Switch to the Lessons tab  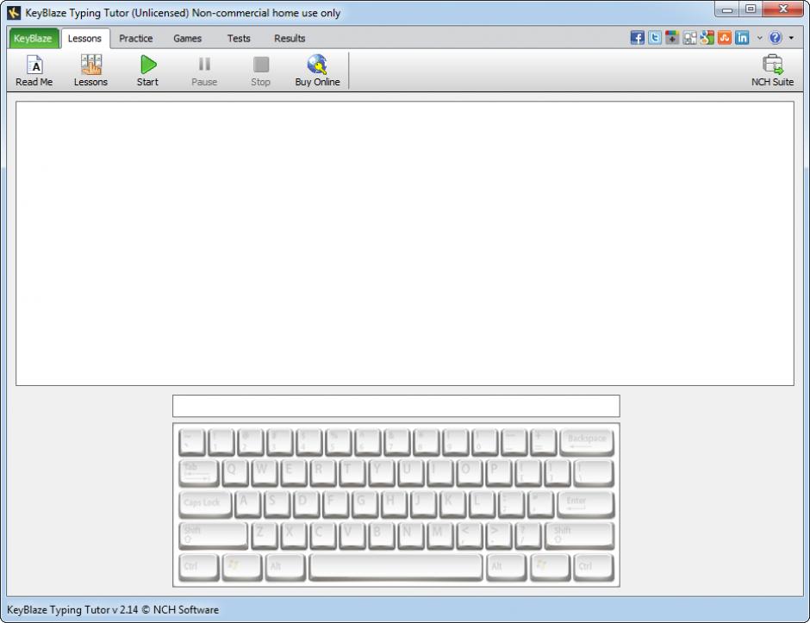[x=84, y=38]
